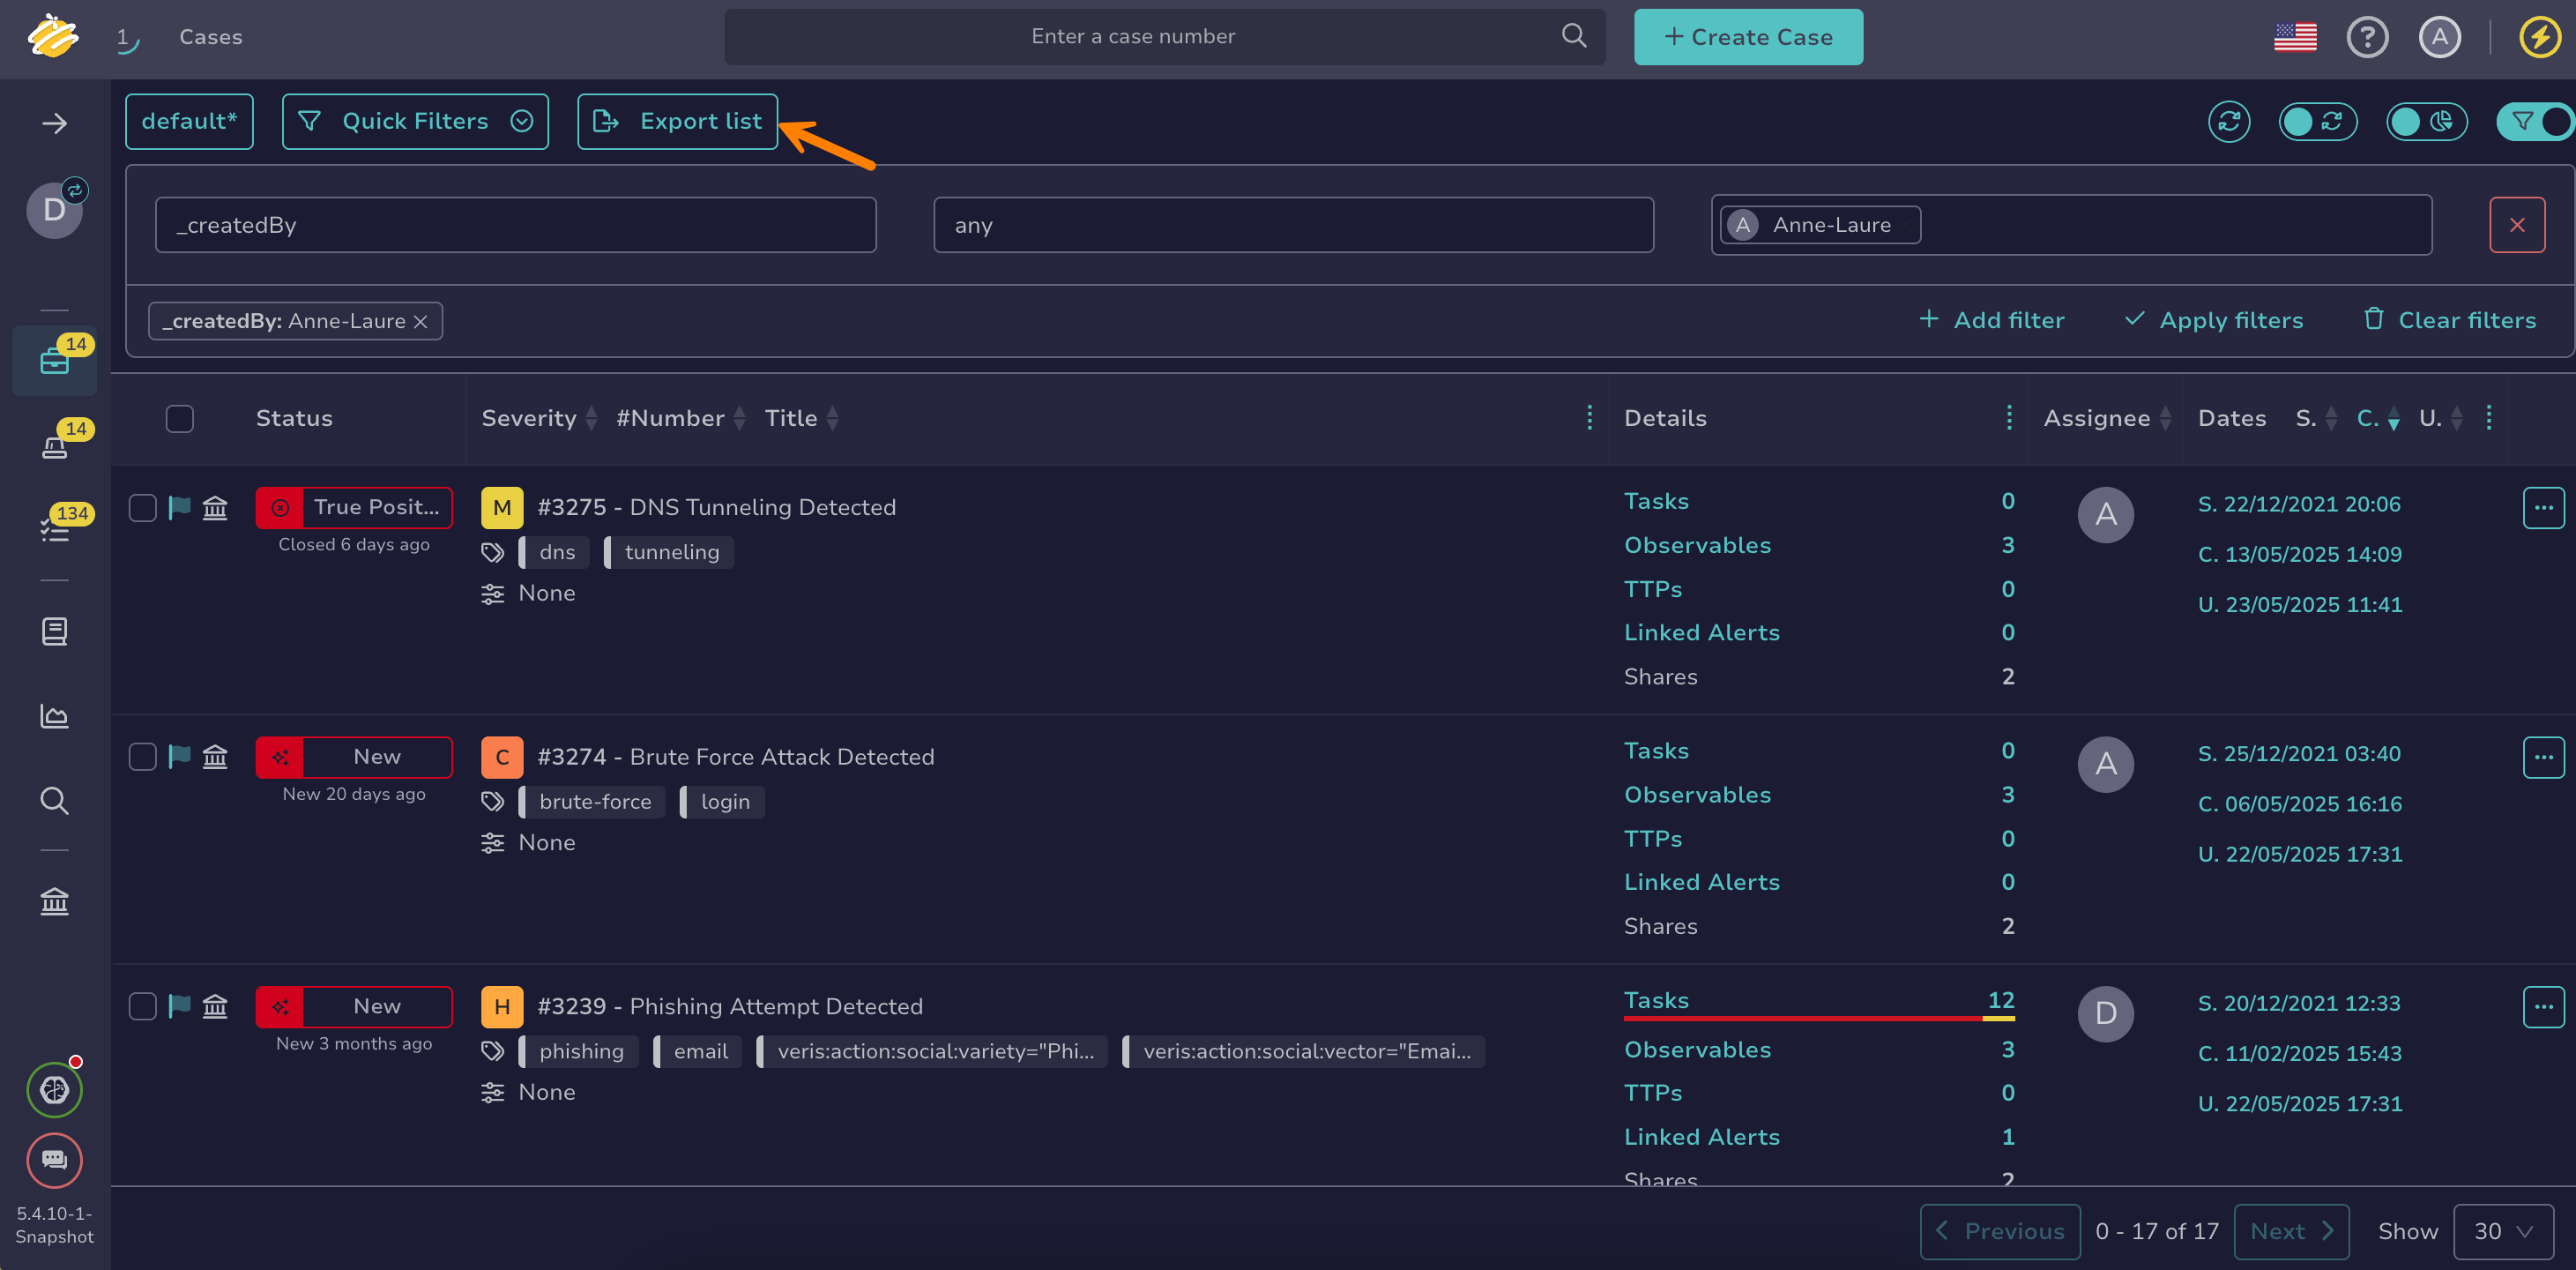Click the TheHive bee logo

tap(53, 36)
